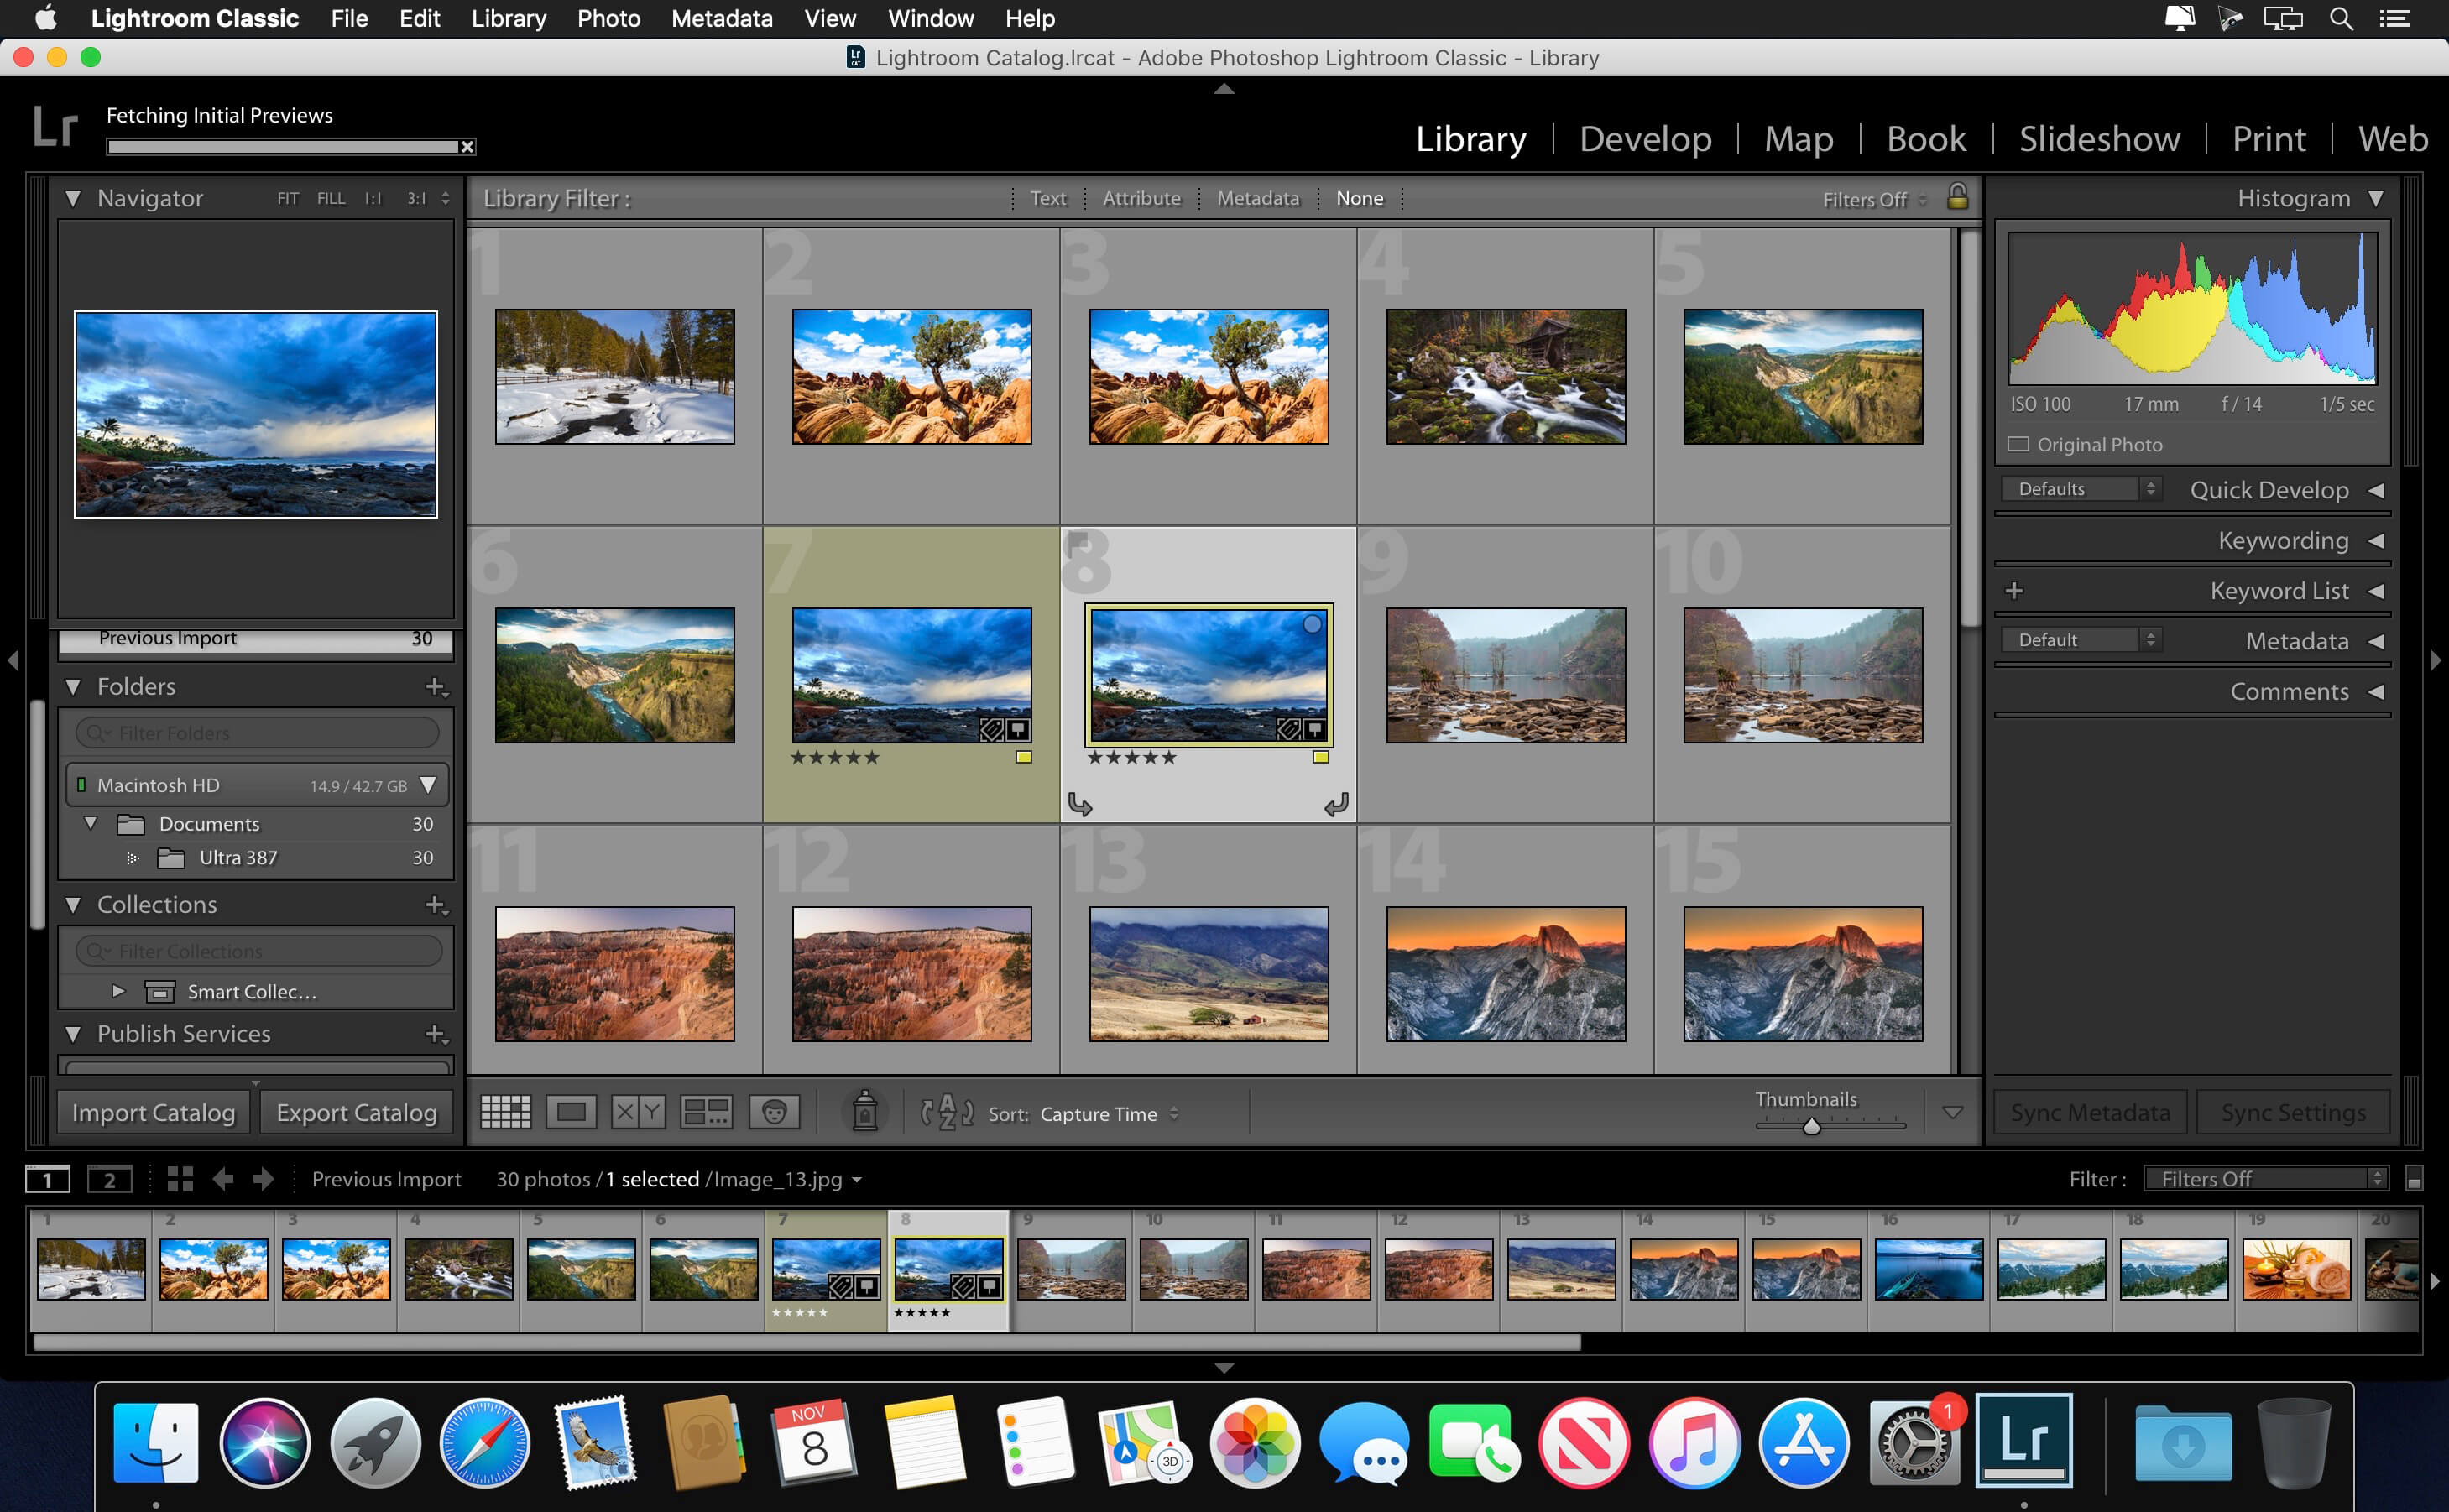
Task: Click the Export Catalog button
Action: [357, 1113]
